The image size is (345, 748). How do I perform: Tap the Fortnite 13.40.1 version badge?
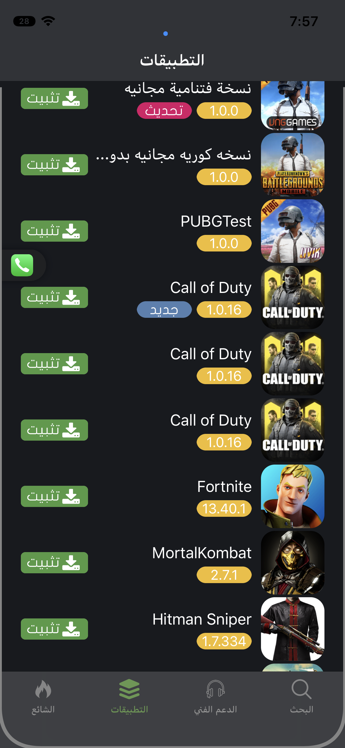pos(224,508)
